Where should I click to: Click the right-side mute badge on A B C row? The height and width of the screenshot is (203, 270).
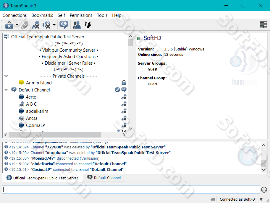tap(124, 104)
